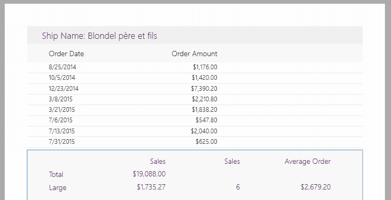This screenshot has height=200, width=391.
Task: Select the Order Amount column header
Action: coord(194,54)
